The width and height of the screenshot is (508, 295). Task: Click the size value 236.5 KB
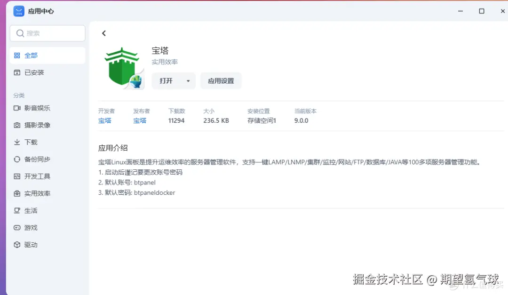[216, 120]
